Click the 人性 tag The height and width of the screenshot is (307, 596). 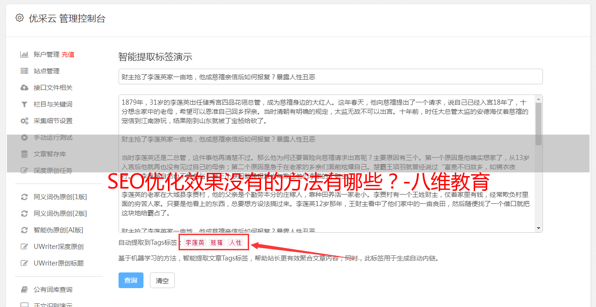pyautogui.click(x=235, y=242)
